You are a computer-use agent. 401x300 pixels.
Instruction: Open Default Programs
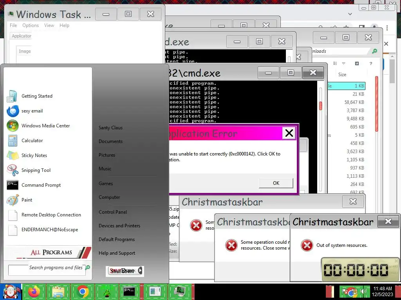117,239
